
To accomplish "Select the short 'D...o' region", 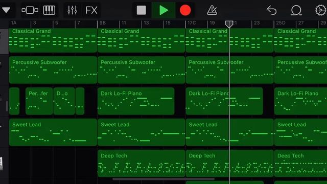I will pos(64,101).
